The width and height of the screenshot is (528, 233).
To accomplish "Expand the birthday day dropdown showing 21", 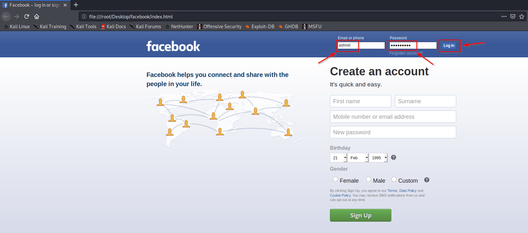I will click(339, 158).
